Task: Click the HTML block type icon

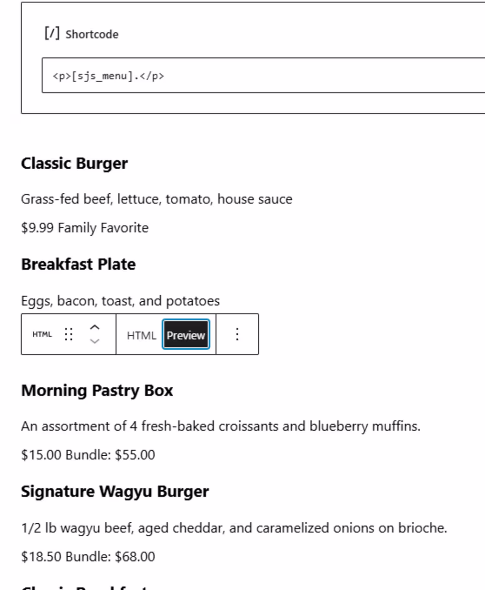Action: (42, 334)
